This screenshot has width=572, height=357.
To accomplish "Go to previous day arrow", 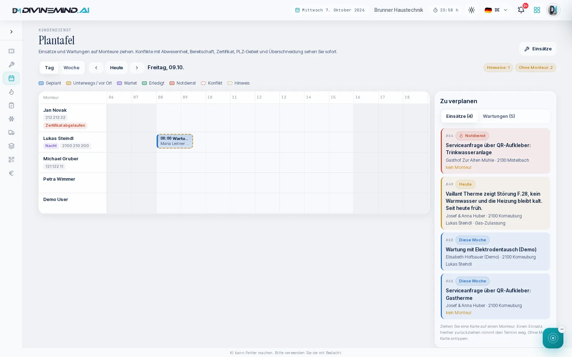I will point(96,67).
